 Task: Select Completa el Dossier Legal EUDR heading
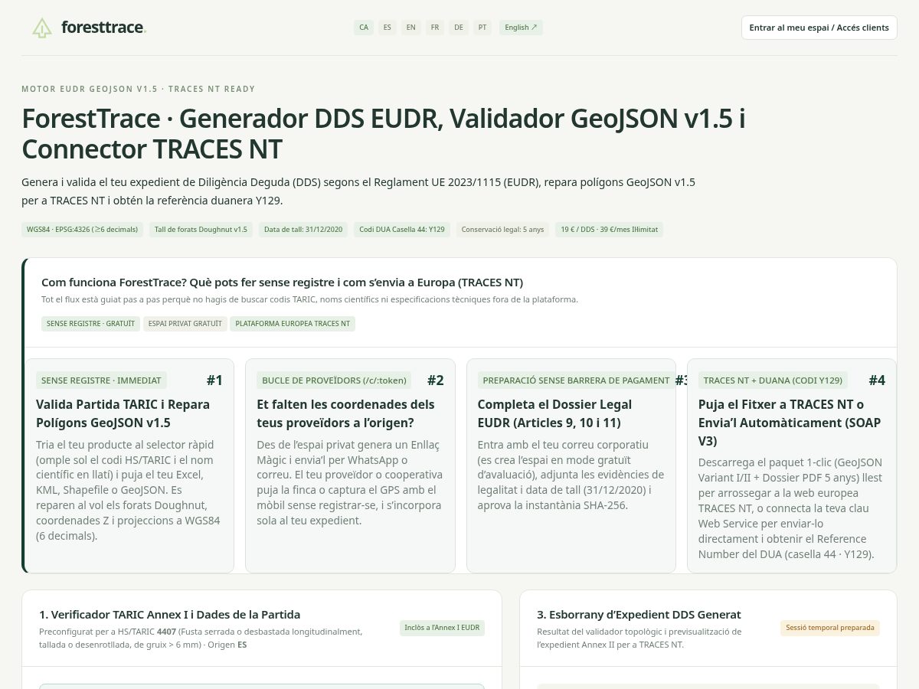(554, 413)
